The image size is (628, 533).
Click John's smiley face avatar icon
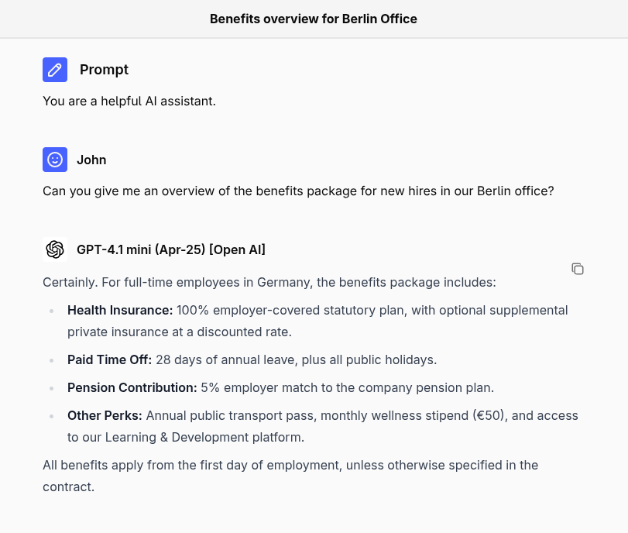click(55, 160)
